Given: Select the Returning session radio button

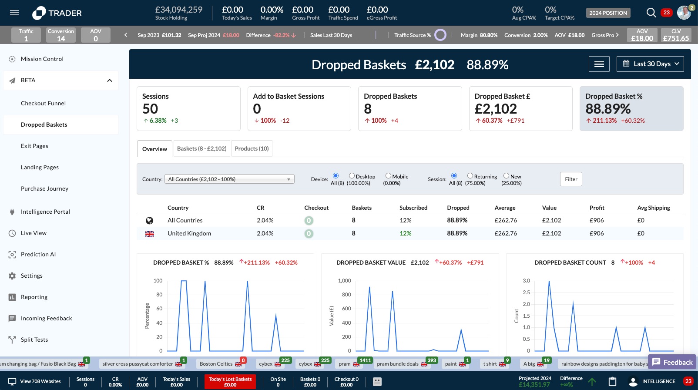Looking at the screenshot, I should (470, 176).
